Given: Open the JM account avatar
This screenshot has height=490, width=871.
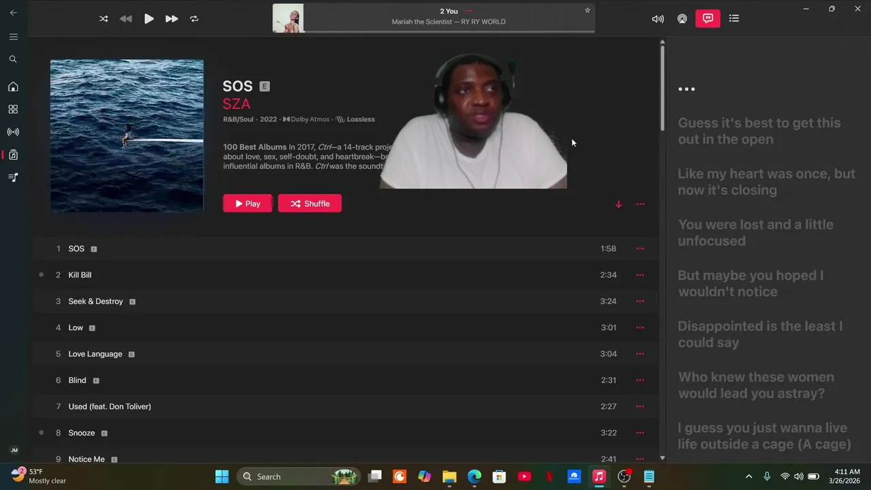Looking at the screenshot, I should pyautogui.click(x=14, y=450).
